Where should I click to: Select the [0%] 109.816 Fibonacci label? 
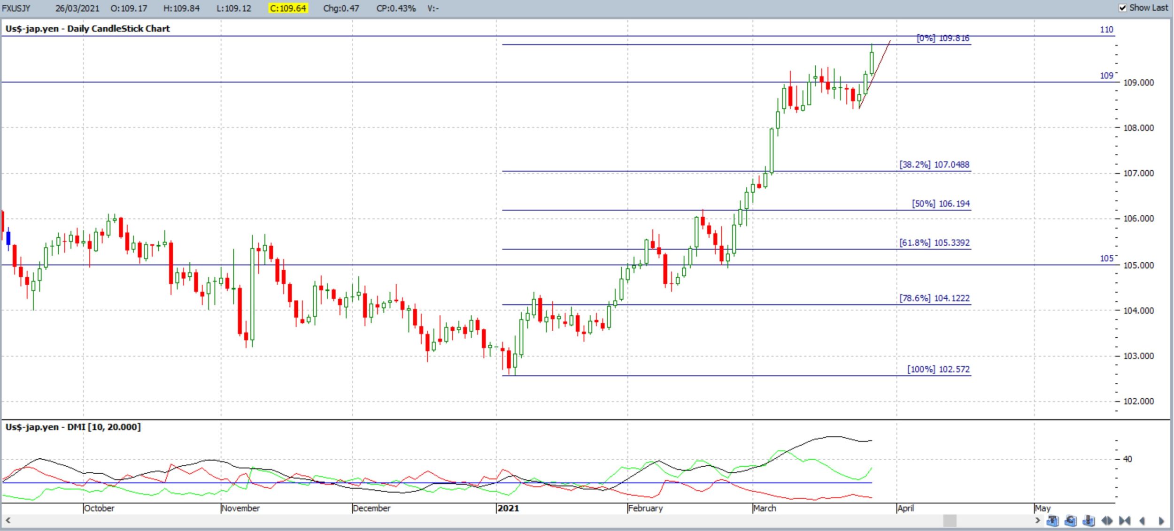pos(943,38)
